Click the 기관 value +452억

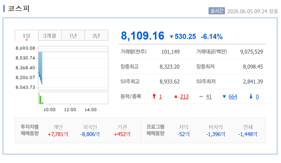tap(122, 134)
